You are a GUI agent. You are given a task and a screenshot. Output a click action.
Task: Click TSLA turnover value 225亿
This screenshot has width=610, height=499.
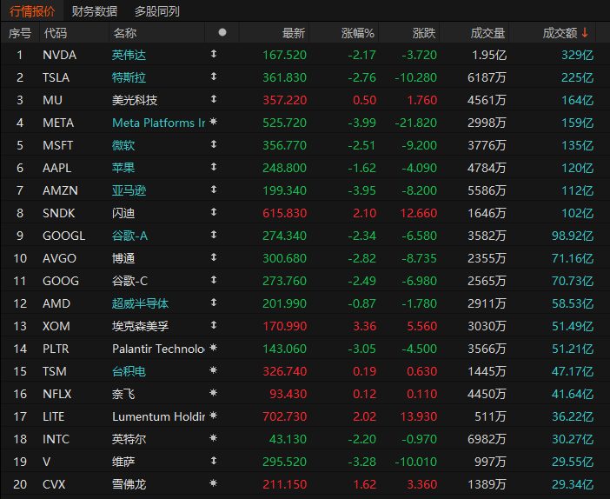click(577, 77)
